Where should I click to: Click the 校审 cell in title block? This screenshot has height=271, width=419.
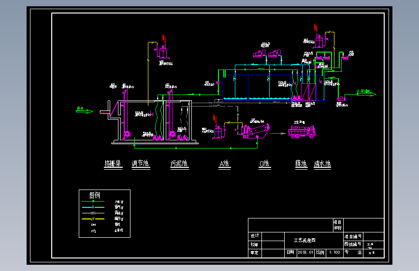[x=255, y=244]
